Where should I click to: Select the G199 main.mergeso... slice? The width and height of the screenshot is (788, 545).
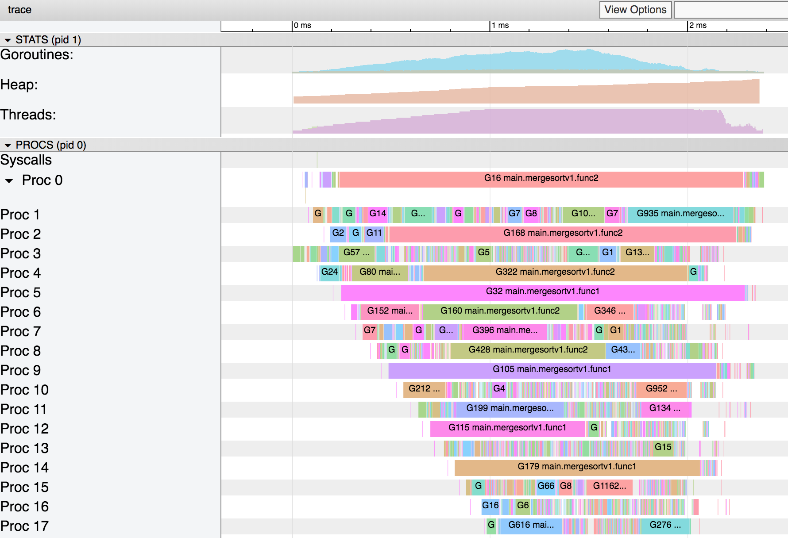[x=510, y=409]
